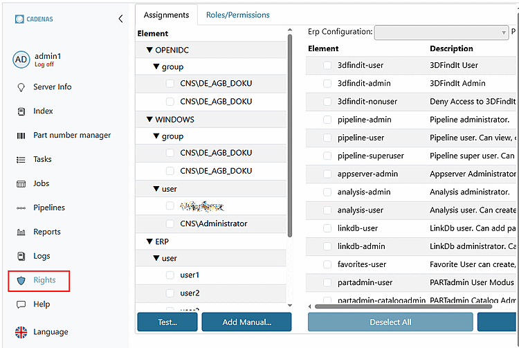Collapse the OPENIDC tree node
The width and height of the screenshot is (519, 348).
coord(149,51)
